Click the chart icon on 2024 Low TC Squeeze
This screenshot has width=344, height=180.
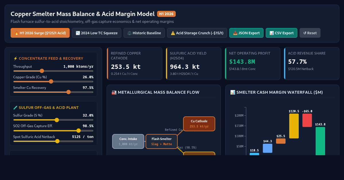[x=78, y=33]
